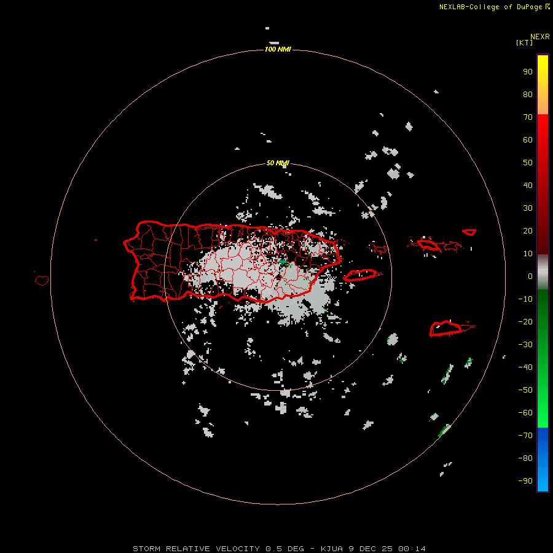Click the 50 value on the velocity scale

[x=528, y=163]
